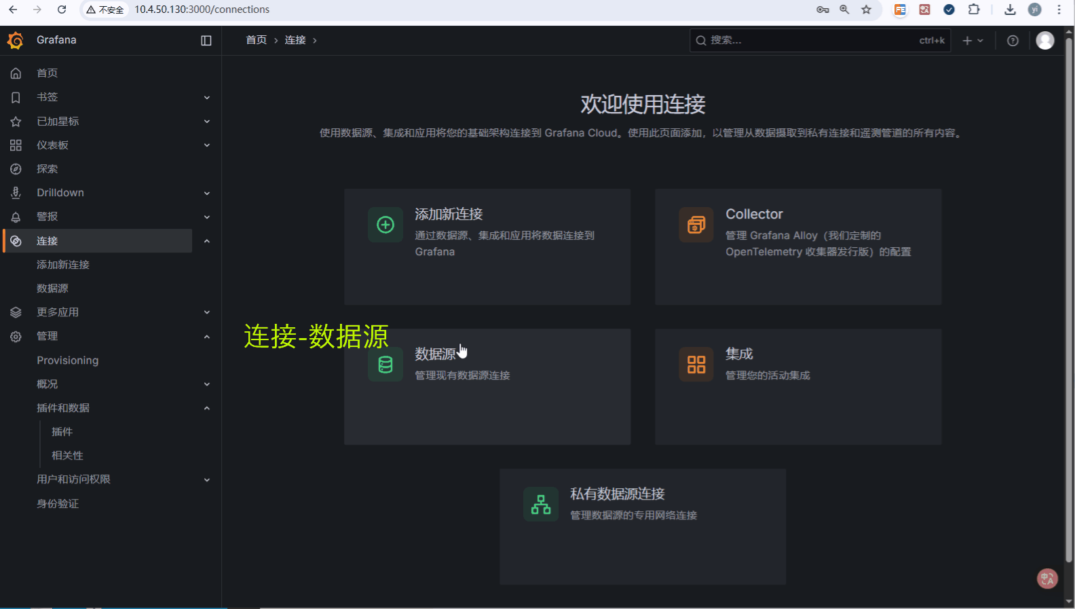
Task: Click the translate floating icon
Action: point(1047,578)
